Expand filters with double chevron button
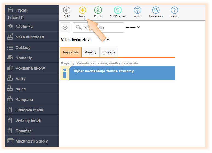The image size is (212, 153). [65, 27]
